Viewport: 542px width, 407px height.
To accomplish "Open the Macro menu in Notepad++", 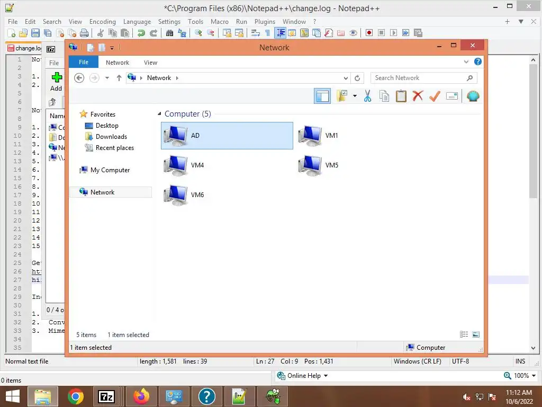I will coord(220,21).
